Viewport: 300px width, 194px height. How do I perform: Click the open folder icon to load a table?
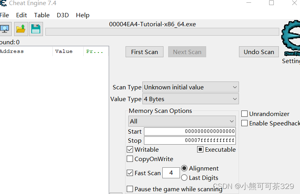[x=21, y=29]
